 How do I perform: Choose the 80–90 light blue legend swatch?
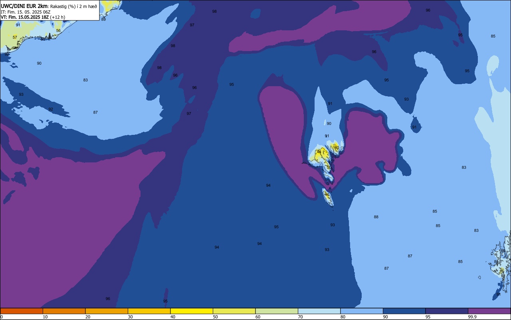362,311
